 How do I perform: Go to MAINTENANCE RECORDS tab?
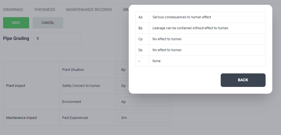[89, 10]
